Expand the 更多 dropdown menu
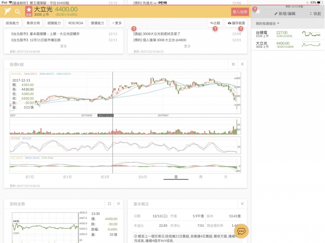This screenshot has height=243, width=325. click(117, 23)
